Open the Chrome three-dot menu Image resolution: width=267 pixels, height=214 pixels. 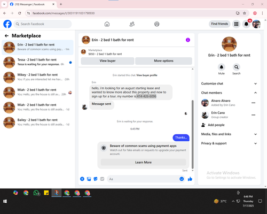click(262, 13)
